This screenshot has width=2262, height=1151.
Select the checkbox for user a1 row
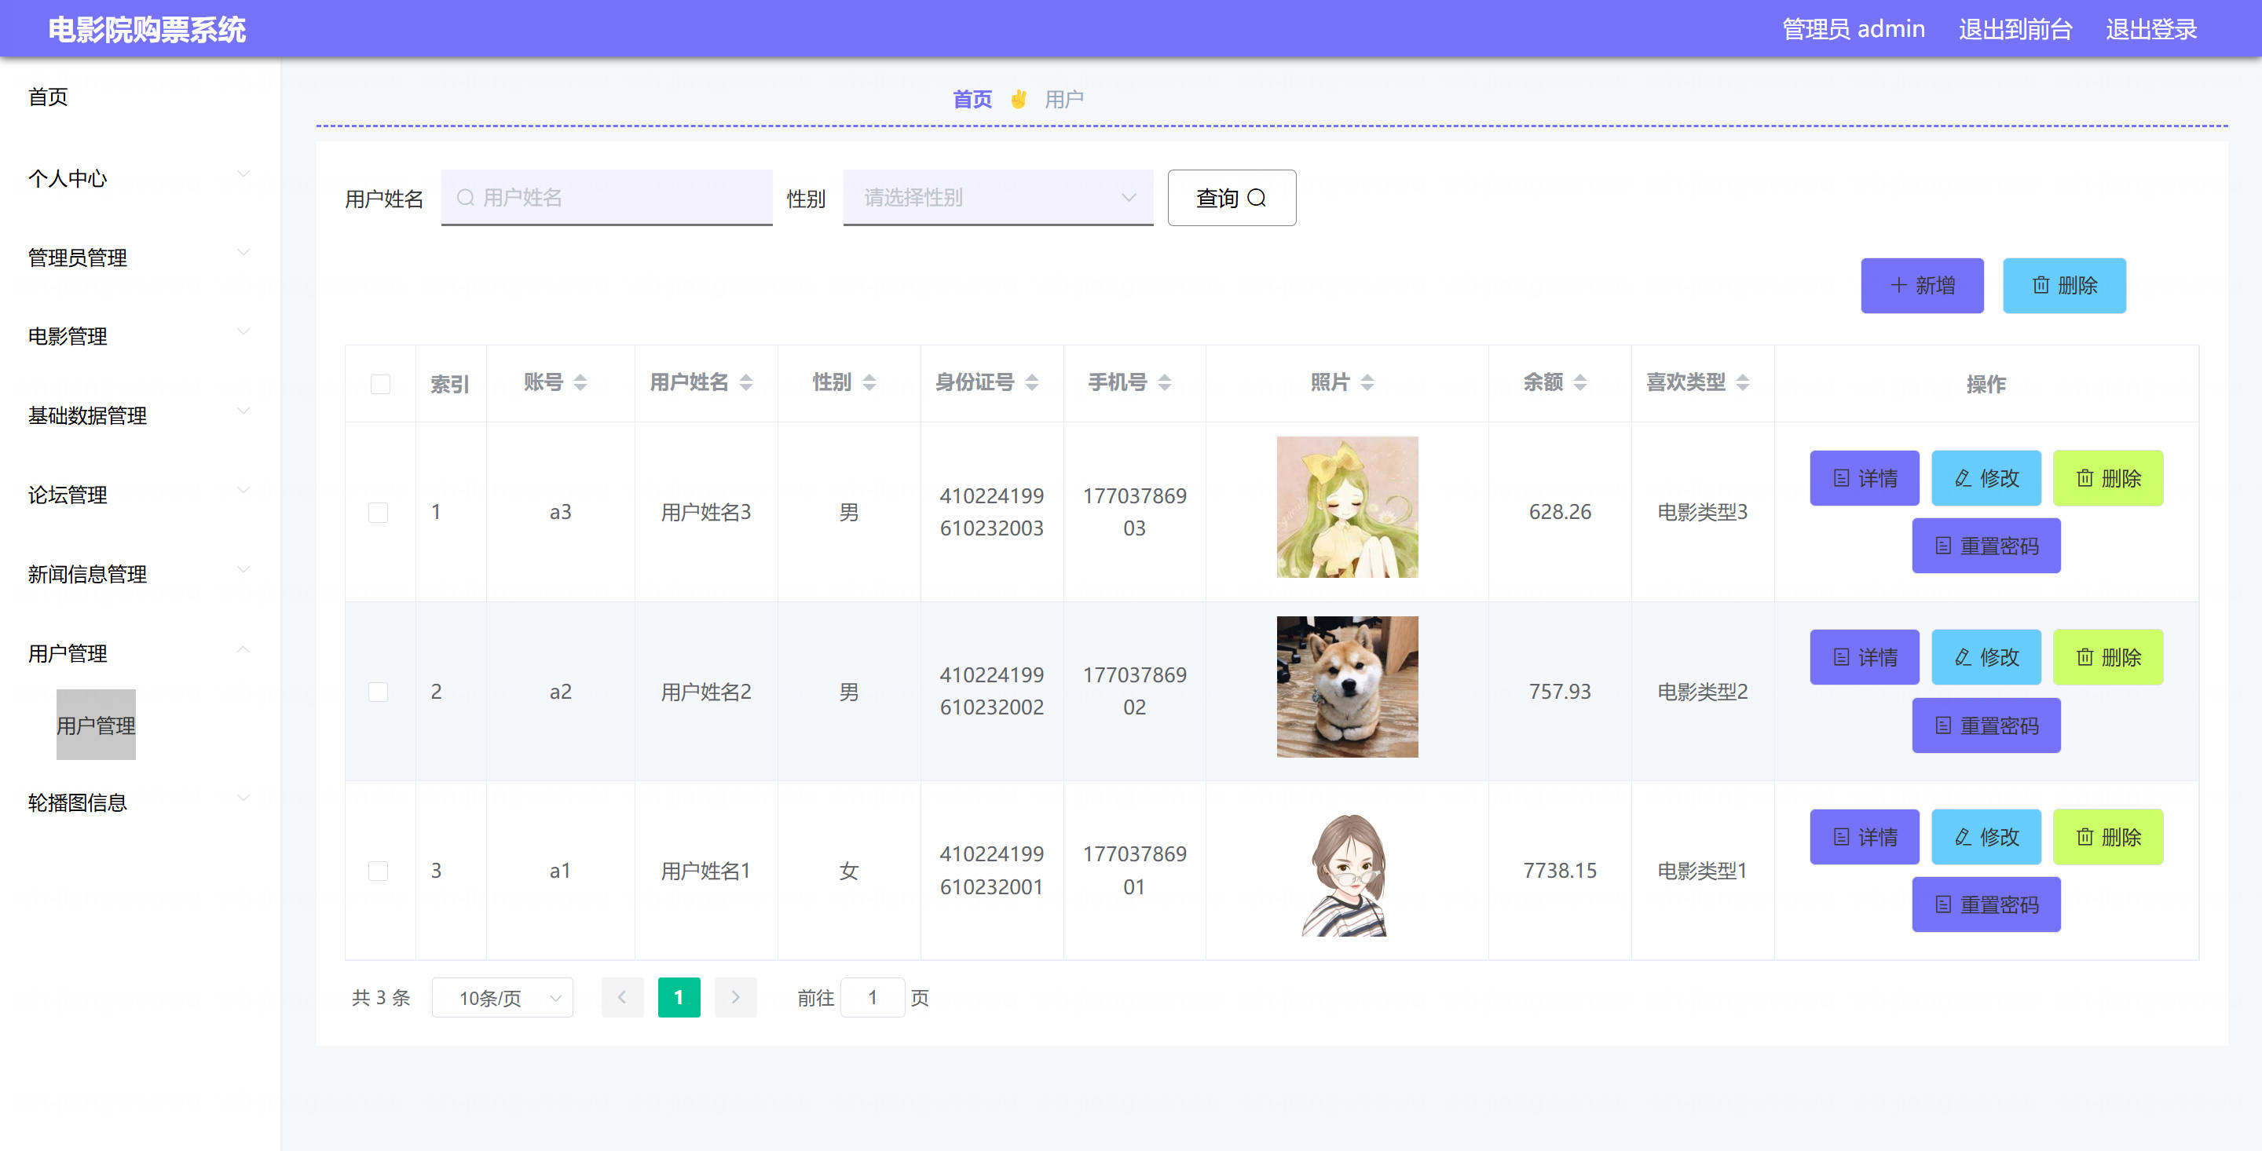click(x=379, y=870)
